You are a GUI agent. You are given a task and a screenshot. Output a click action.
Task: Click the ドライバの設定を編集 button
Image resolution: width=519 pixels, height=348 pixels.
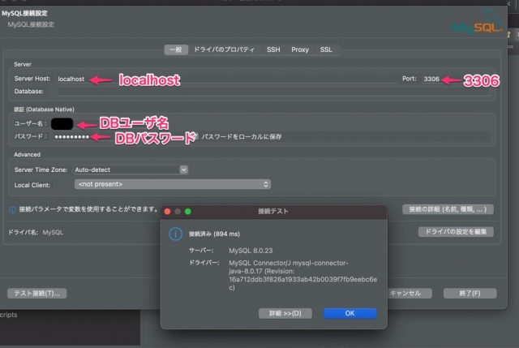456,232
